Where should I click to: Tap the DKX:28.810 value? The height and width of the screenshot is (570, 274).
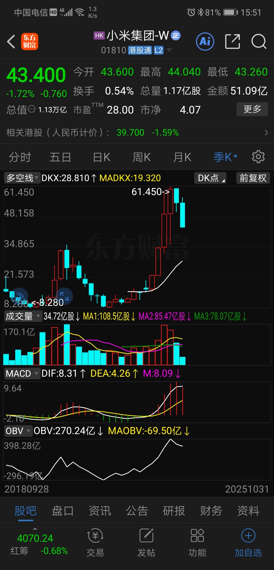tap(68, 178)
